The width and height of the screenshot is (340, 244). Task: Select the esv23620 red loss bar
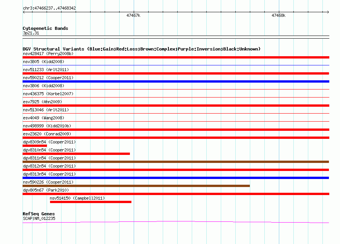pos(176,138)
